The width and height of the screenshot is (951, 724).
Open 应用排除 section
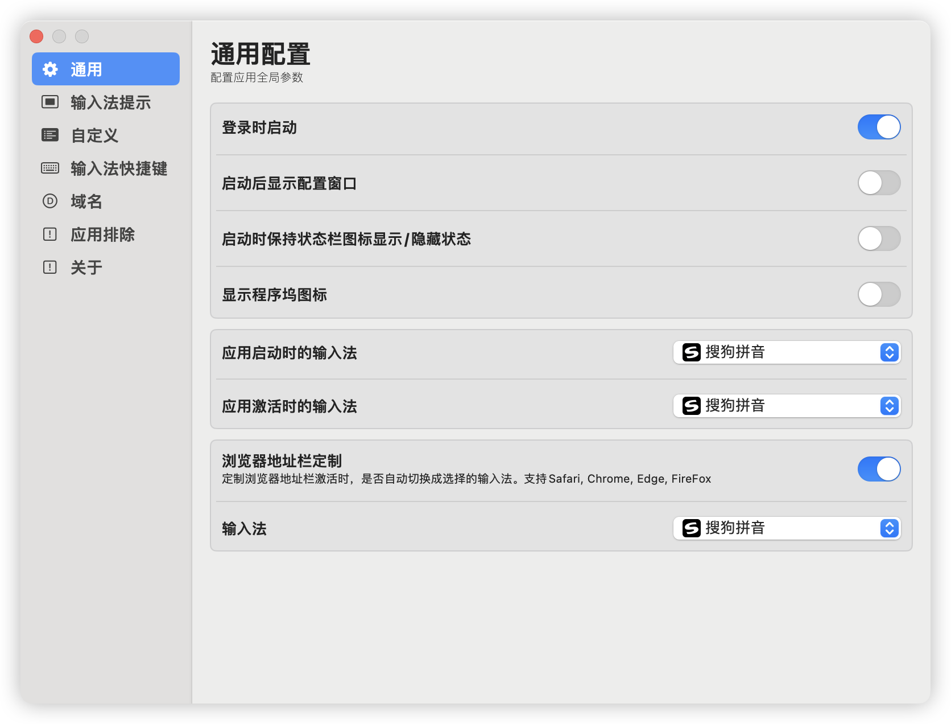(106, 235)
